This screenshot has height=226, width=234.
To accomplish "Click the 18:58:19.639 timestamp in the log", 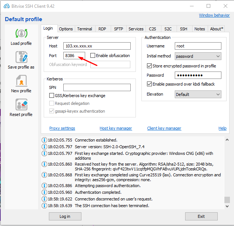I will click(x=60, y=206).
